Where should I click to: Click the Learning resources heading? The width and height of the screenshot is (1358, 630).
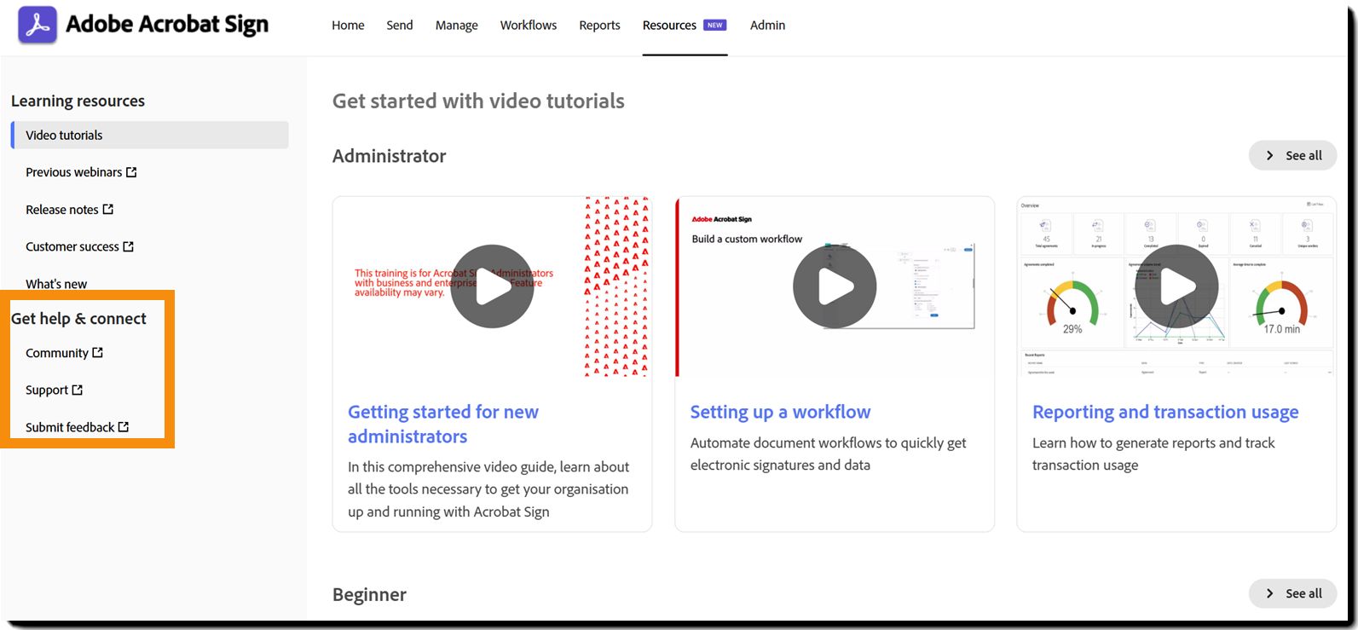click(78, 101)
